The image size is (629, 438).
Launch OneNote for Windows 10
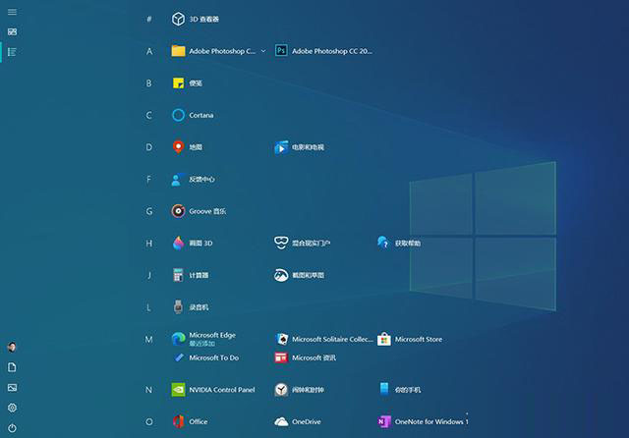coord(424,421)
